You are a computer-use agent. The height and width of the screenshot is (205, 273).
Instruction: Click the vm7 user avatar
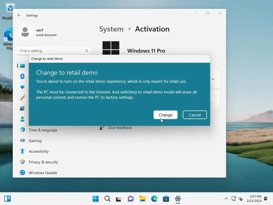pyautogui.click(x=25, y=32)
